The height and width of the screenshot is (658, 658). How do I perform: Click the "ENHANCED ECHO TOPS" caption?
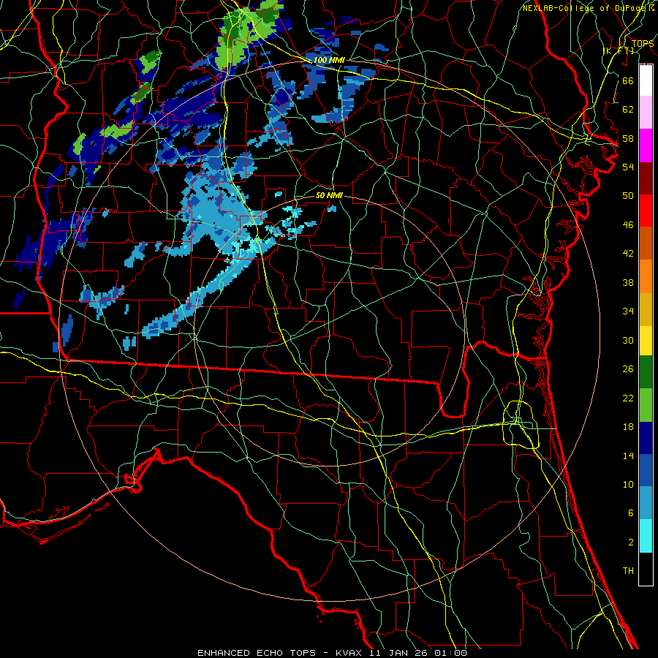(x=257, y=653)
